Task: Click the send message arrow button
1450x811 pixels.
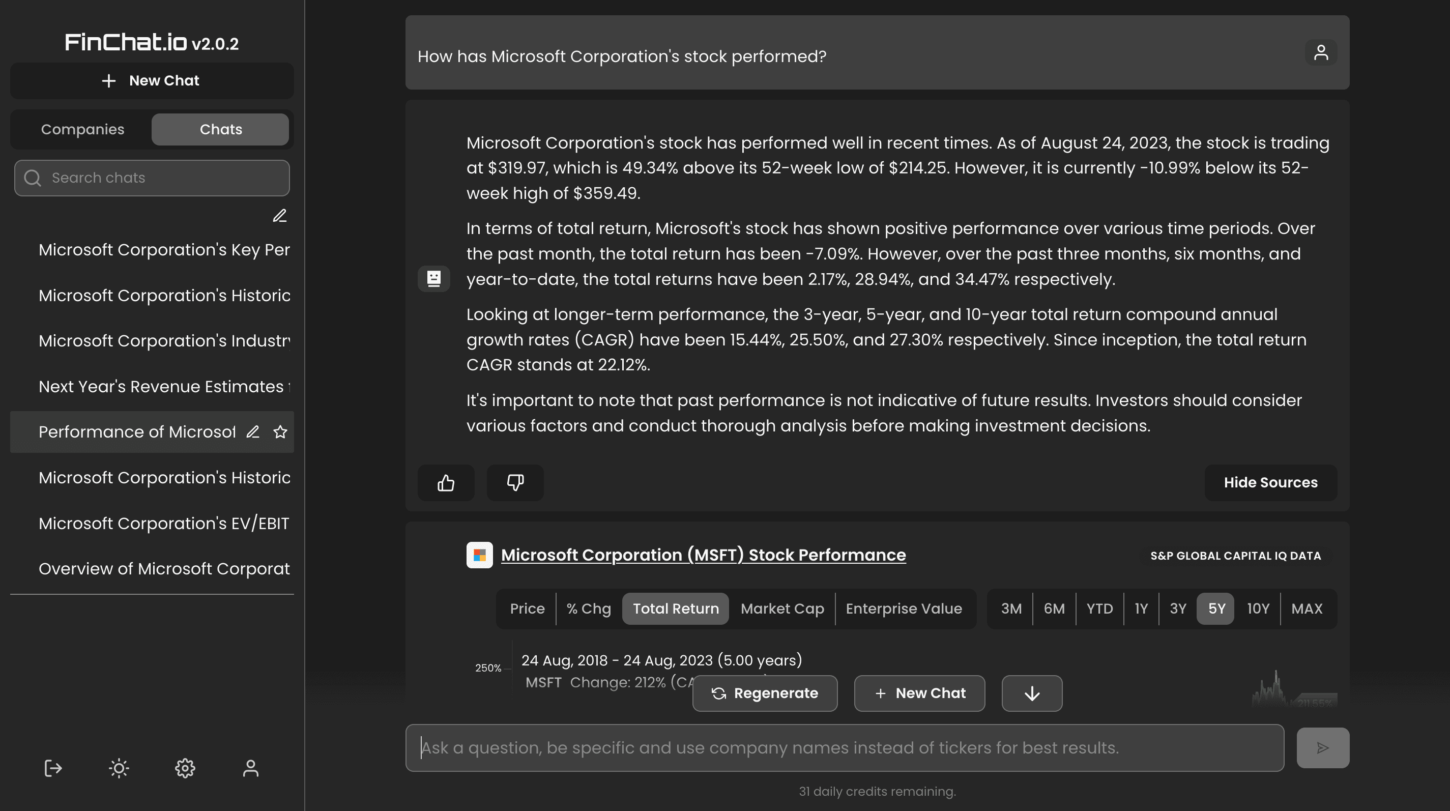Action: click(x=1323, y=747)
